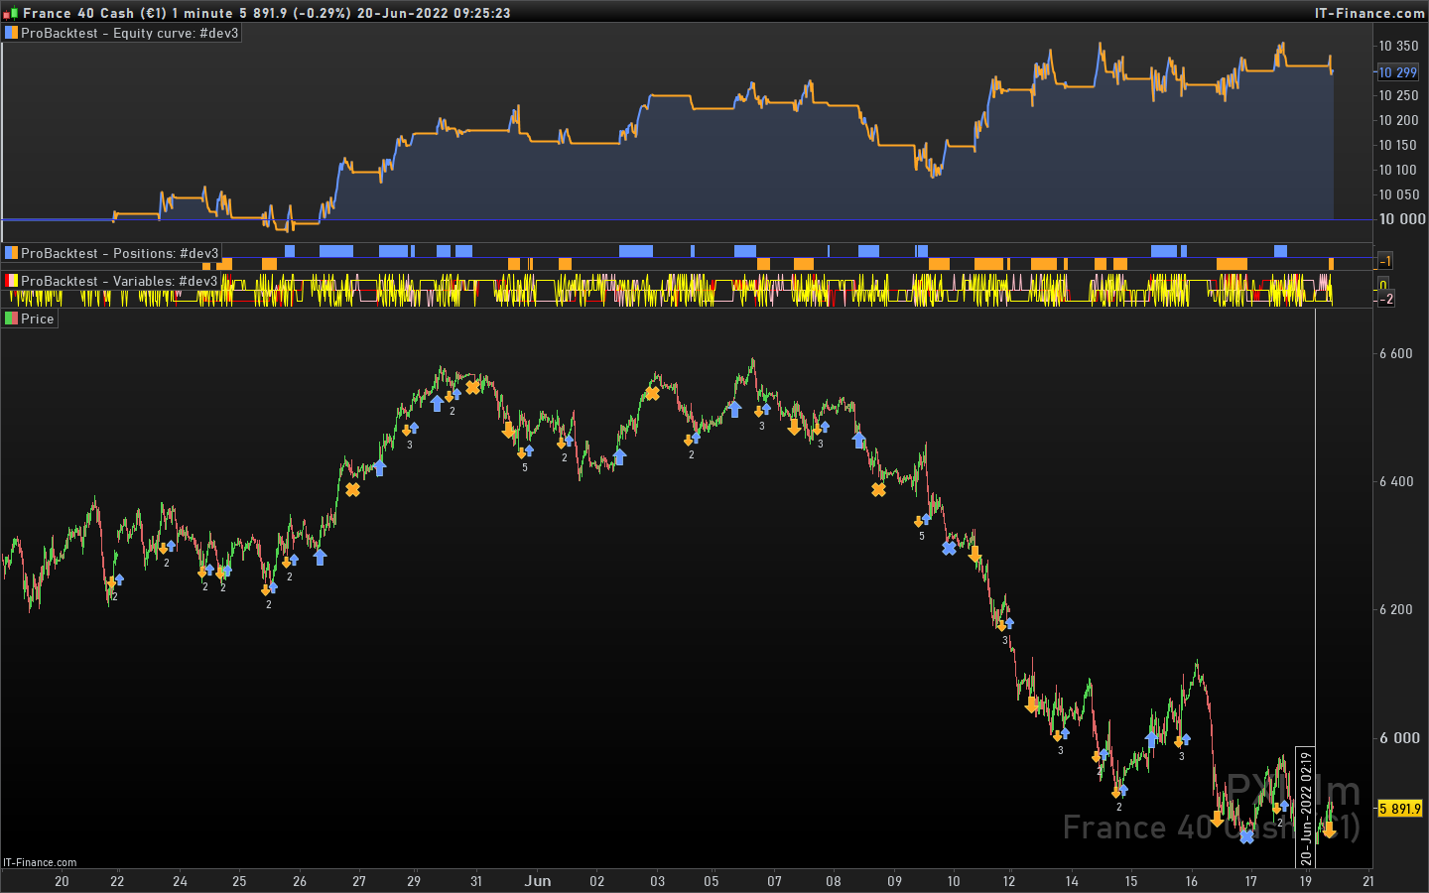Click the Positions panel color icon
This screenshot has height=893, width=1429.
pyautogui.click(x=12, y=253)
